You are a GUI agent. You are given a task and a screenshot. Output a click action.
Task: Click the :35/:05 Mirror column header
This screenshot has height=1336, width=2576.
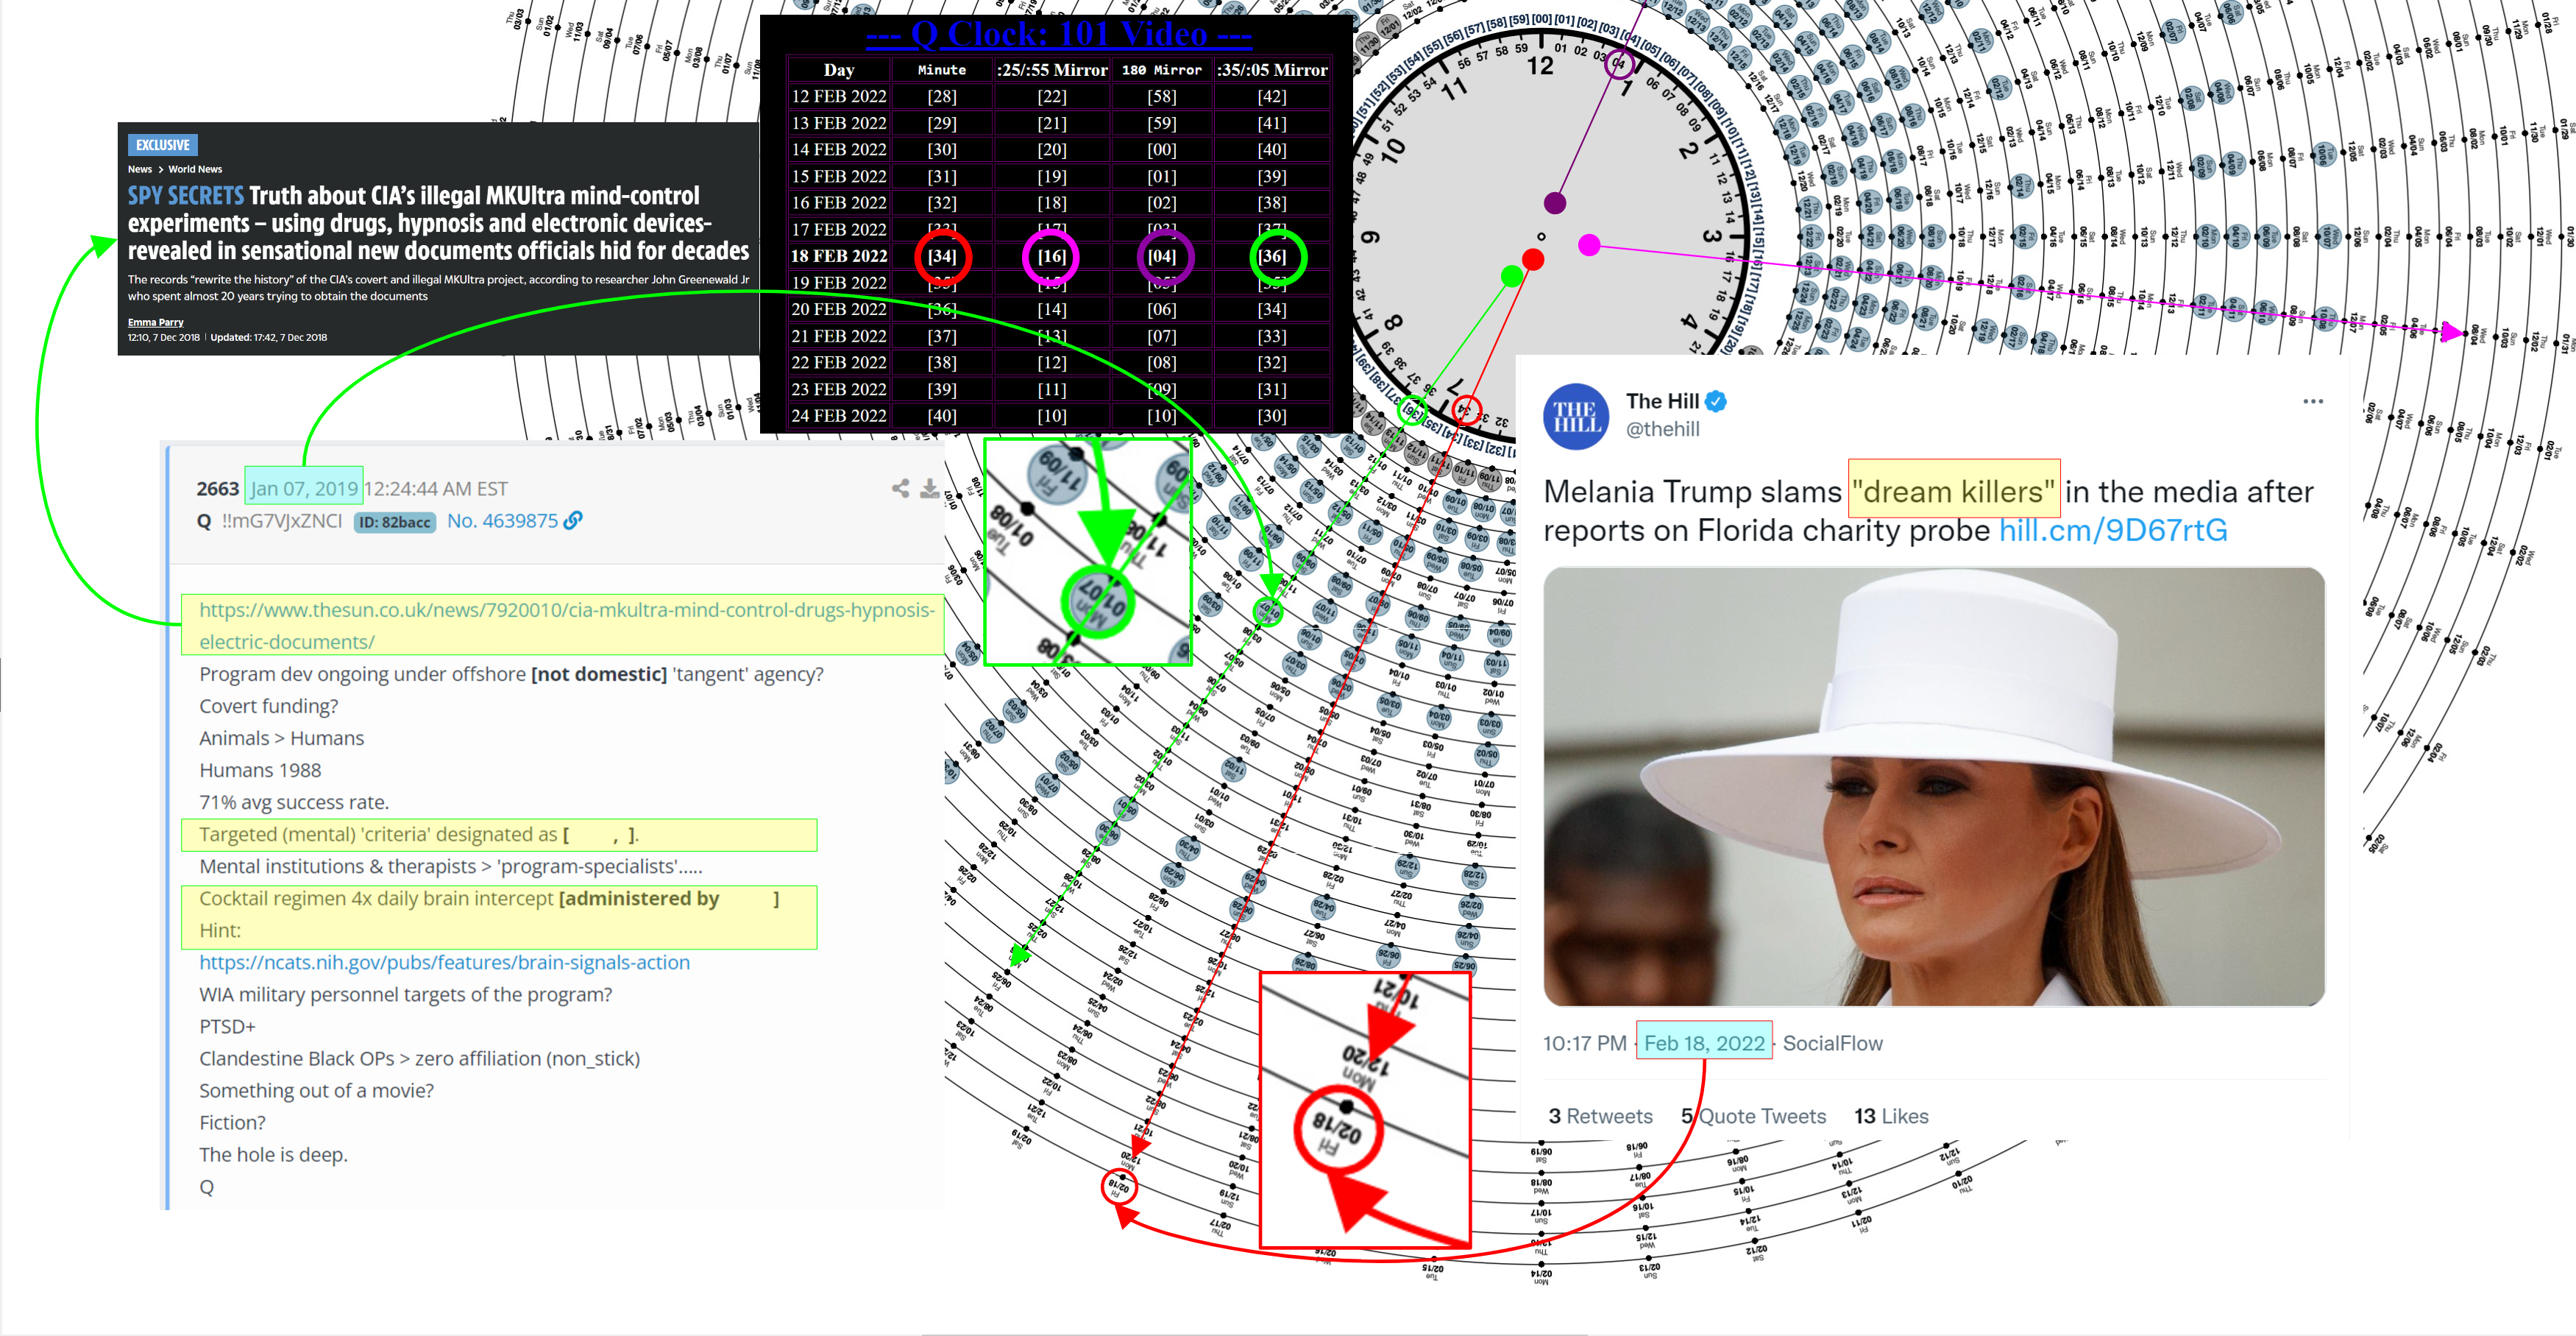click(x=1272, y=70)
